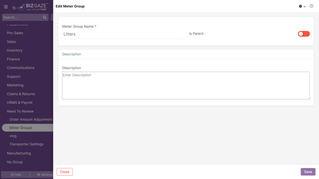The height and width of the screenshot is (179, 319).
Task: Open Help at sidebar bottom
Action: (16, 175)
